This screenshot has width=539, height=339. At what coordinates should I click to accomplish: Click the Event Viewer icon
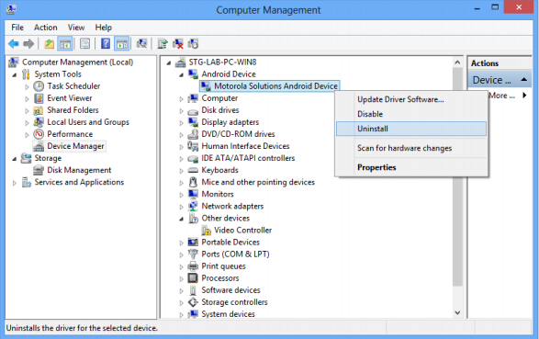point(39,98)
